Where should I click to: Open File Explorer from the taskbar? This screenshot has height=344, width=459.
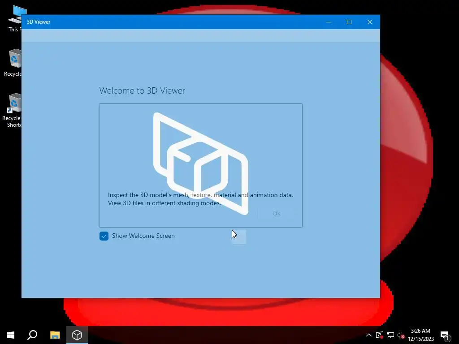(x=55, y=335)
